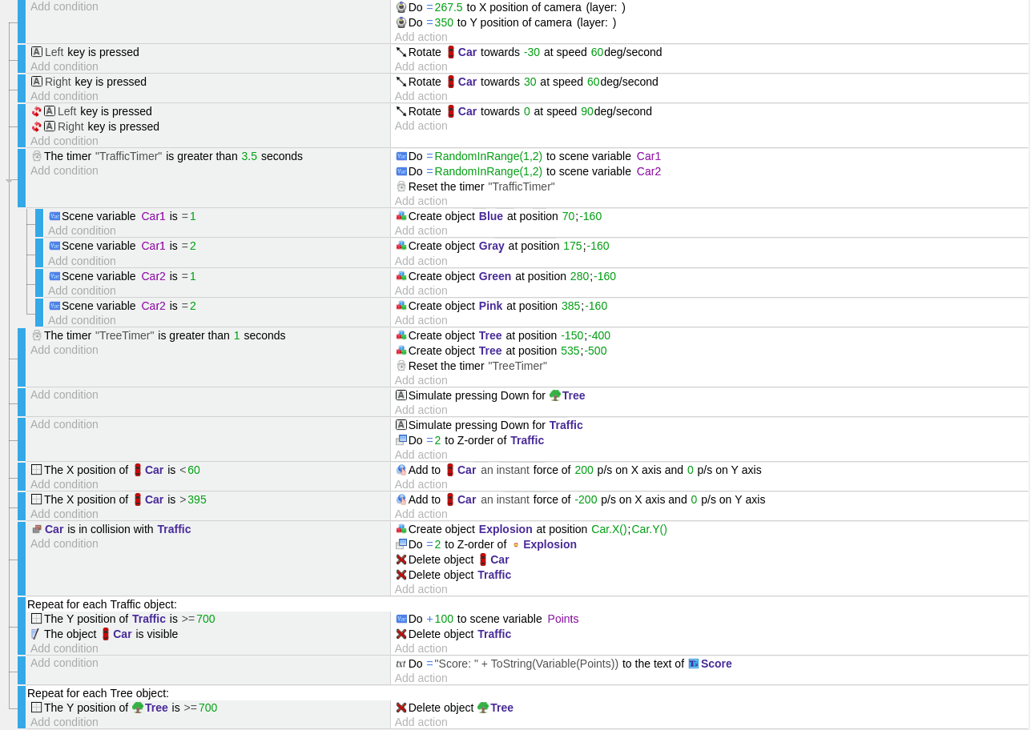Screen dimensions: 1031x730
Task: Click the Score text expression with ToString(Variable(Points))
Action: point(526,664)
